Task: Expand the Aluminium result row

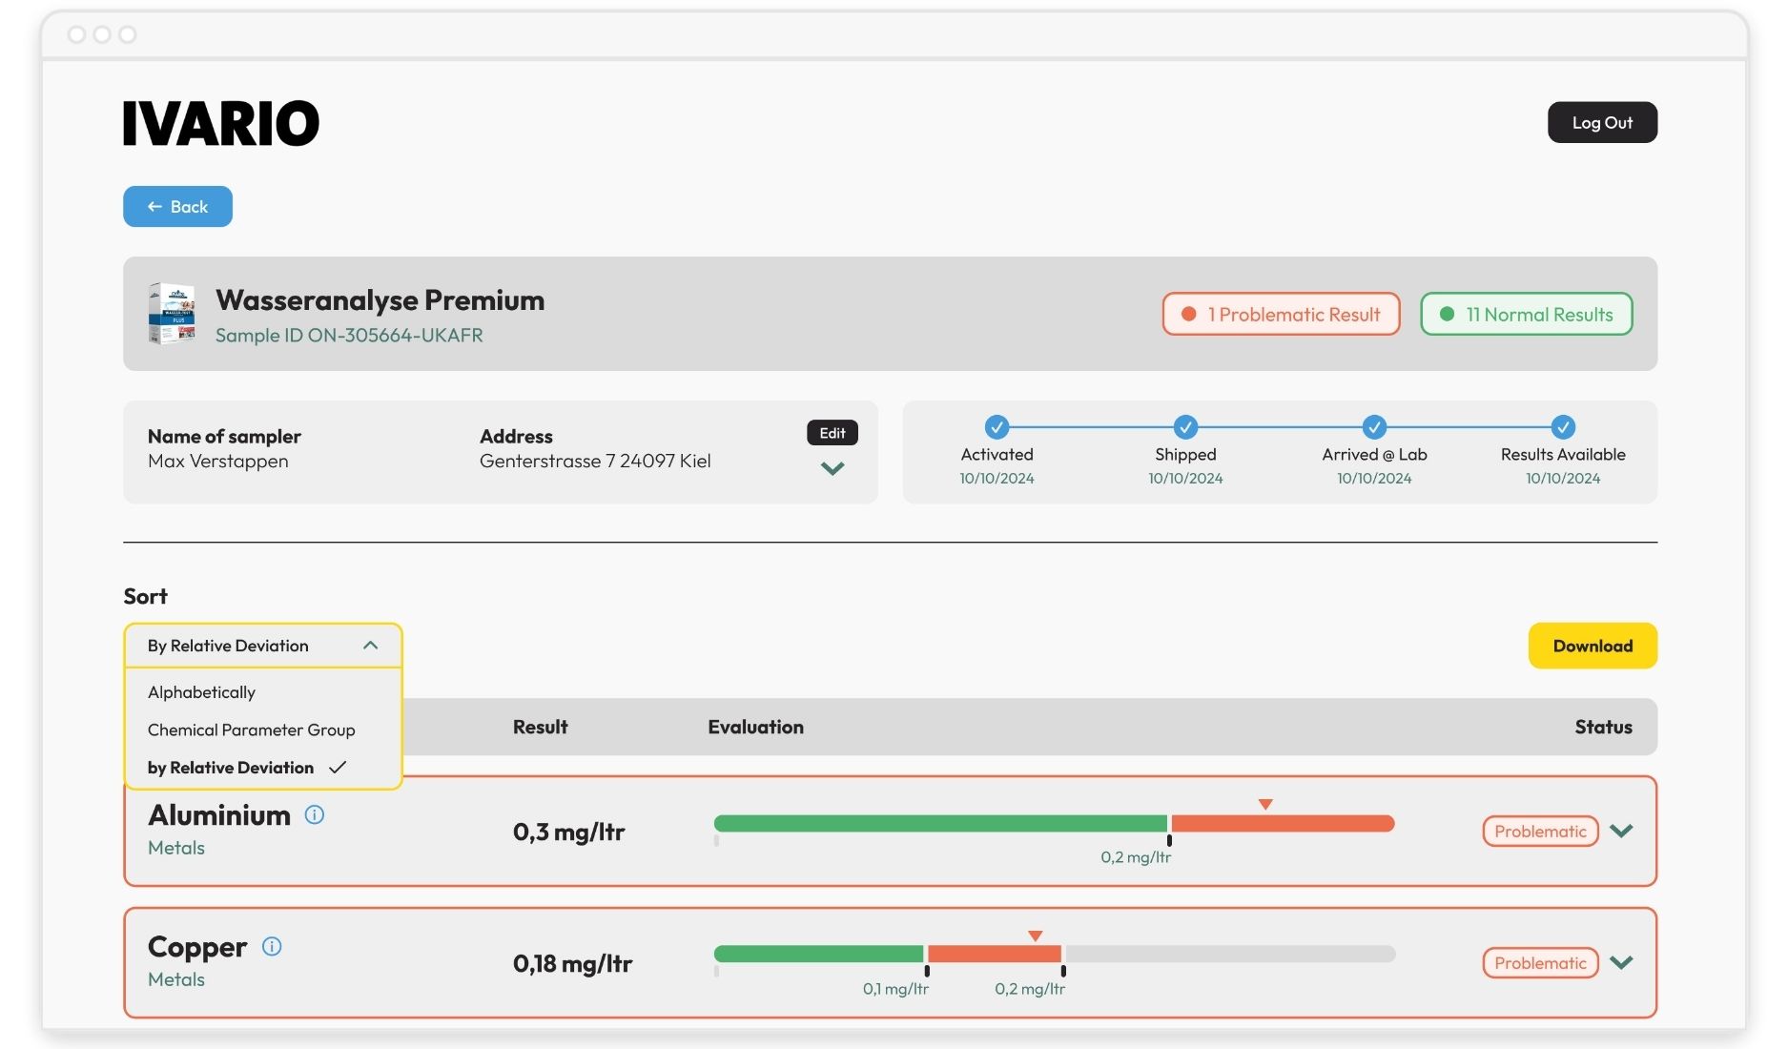Action: pos(1621,831)
